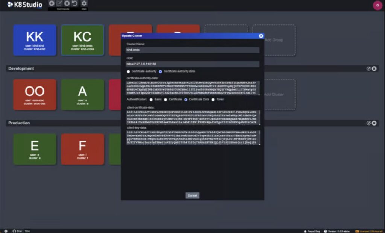Viewport: 385px width, 233px height.
Task: Click the Commands label under the toolbar
Action: pos(63,9)
